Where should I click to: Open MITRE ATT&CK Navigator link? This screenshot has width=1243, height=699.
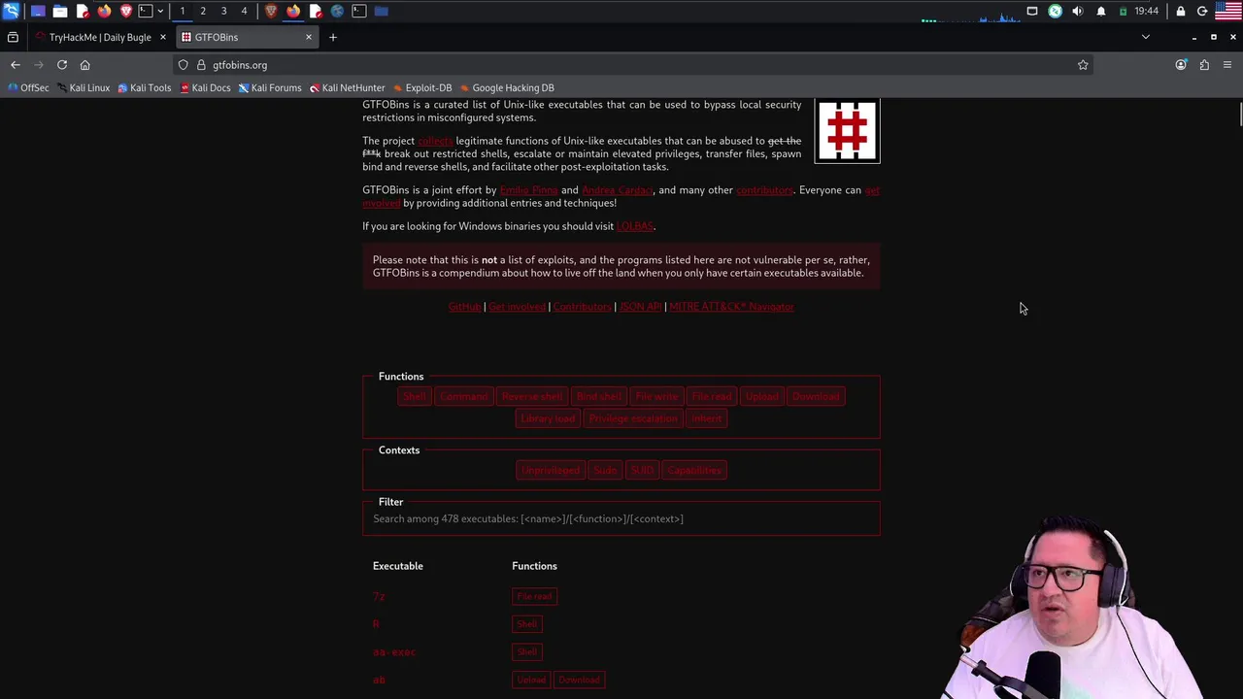(731, 307)
